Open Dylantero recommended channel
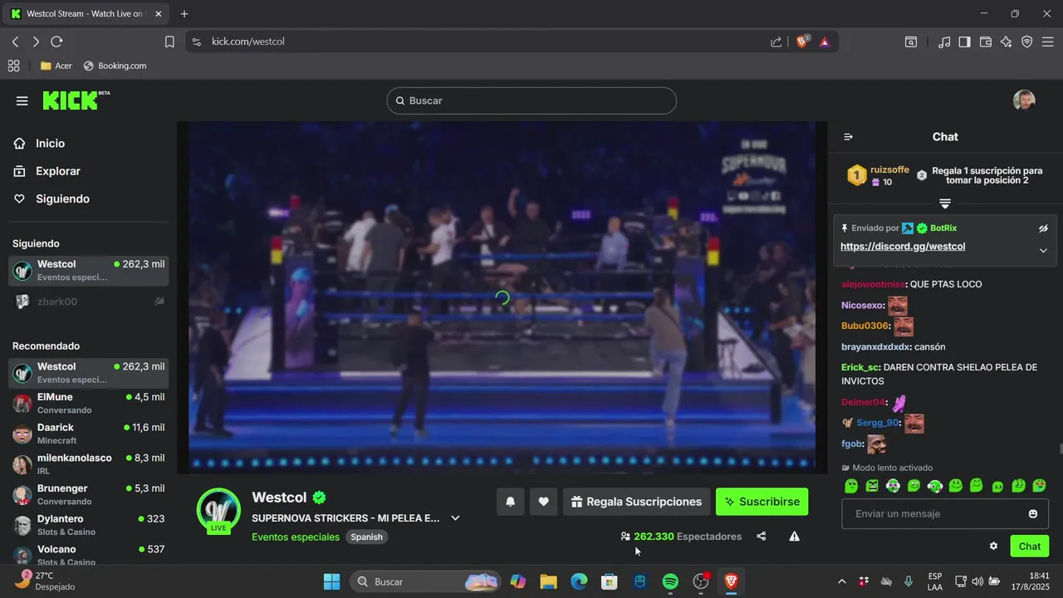1063x598 pixels. coord(89,525)
